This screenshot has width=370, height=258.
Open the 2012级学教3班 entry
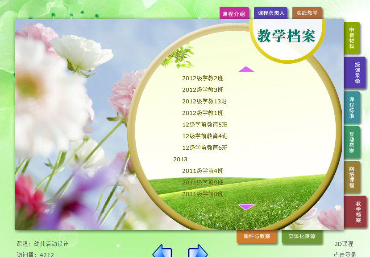click(x=203, y=90)
